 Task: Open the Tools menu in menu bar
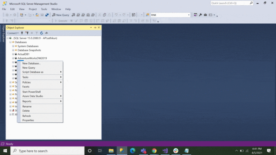[44, 9]
